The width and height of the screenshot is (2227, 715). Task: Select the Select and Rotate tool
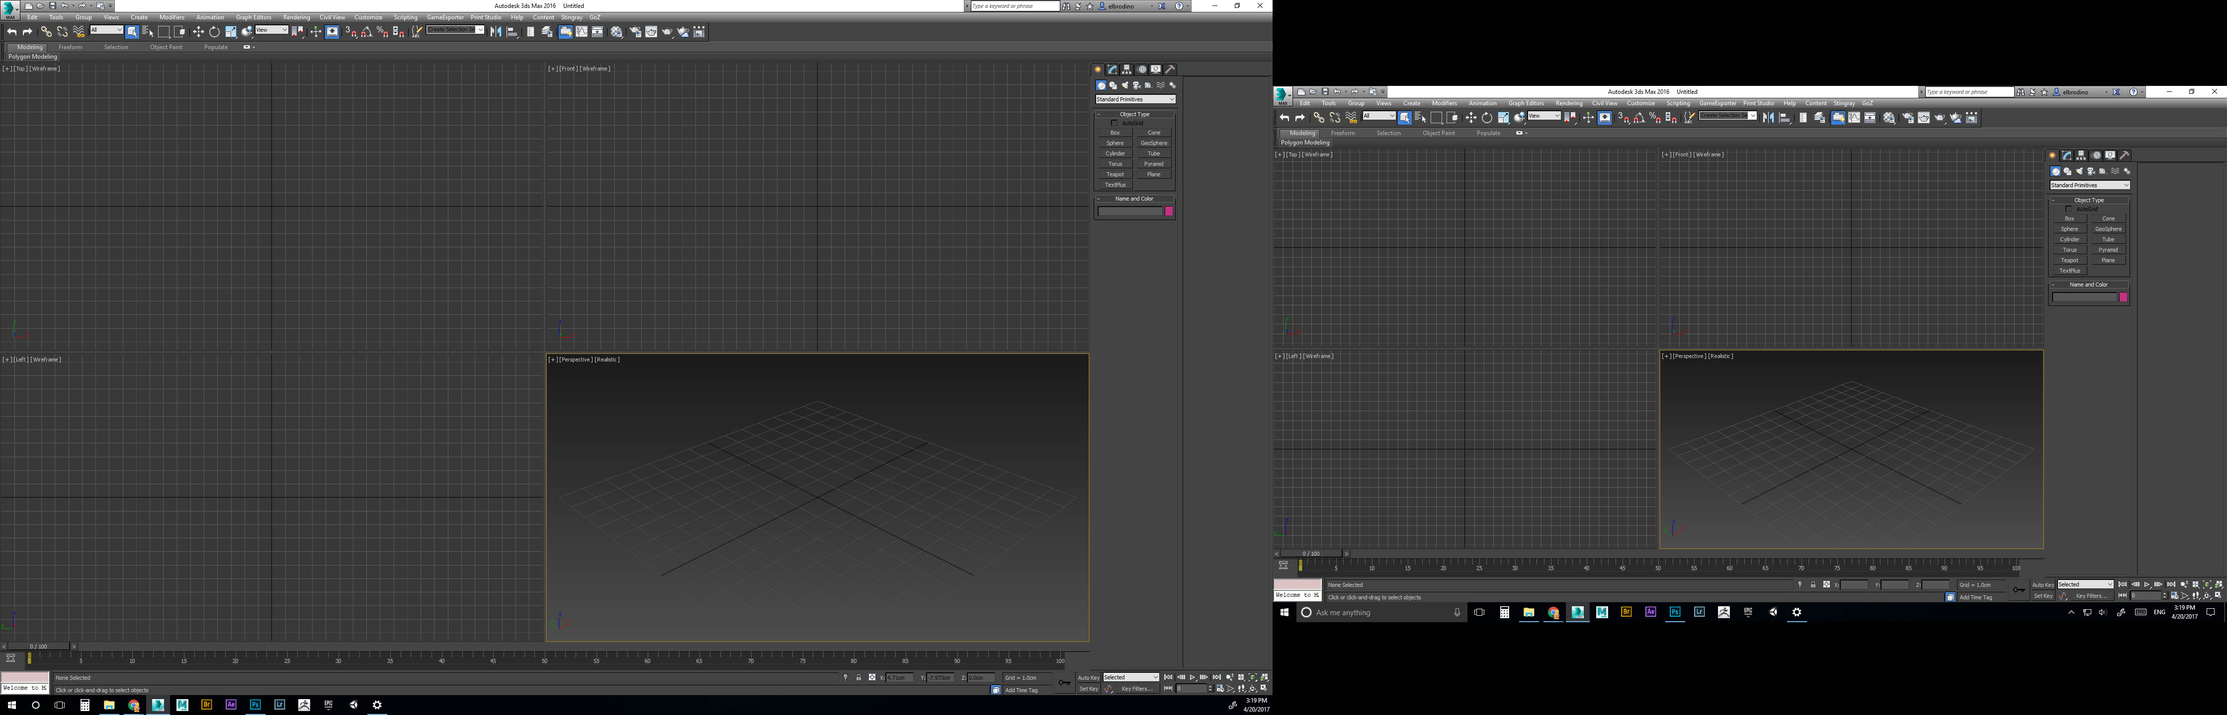[214, 31]
